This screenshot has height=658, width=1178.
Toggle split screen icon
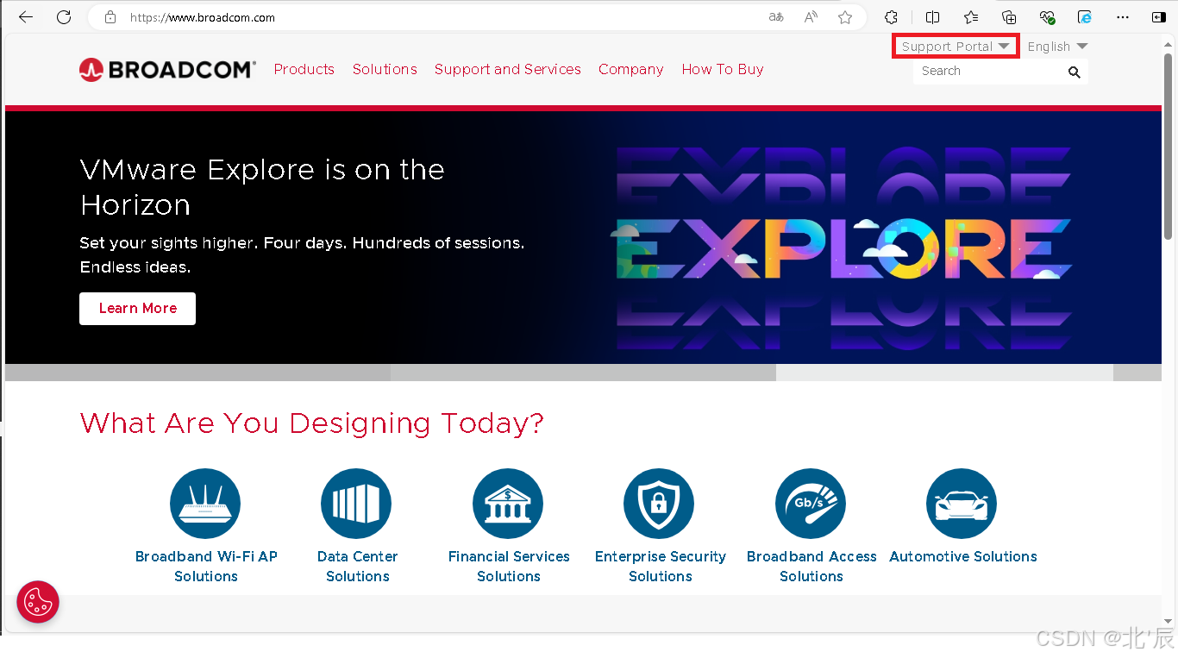tap(932, 17)
